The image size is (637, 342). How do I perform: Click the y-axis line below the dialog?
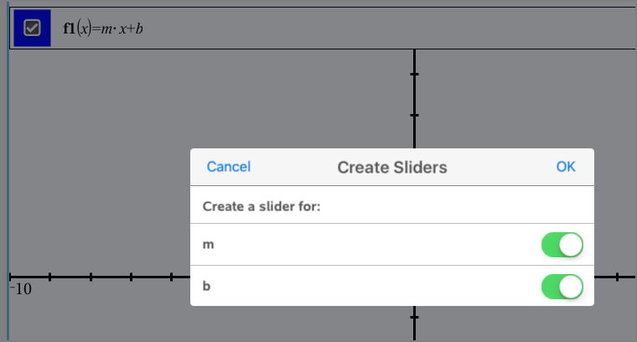414,329
